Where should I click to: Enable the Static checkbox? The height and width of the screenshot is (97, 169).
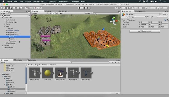tap(161, 14)
